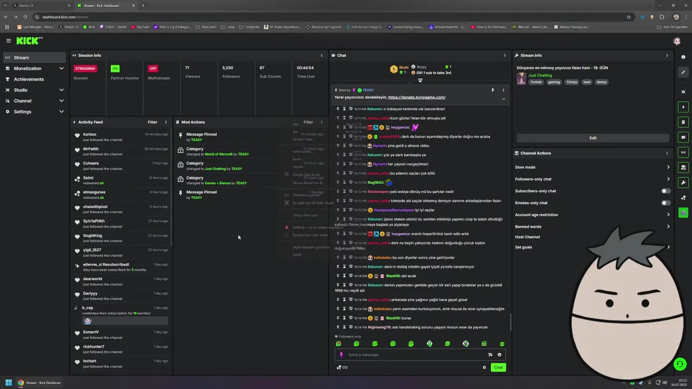
Task: Open chat settings gear next to the Chat button
Action: point(484,367)
